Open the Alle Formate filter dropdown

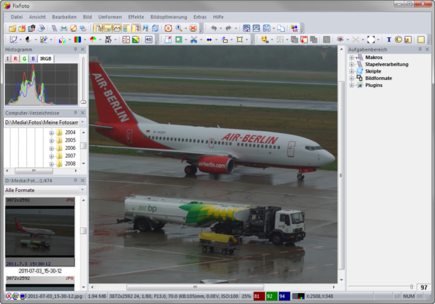[x=82, y=190]
